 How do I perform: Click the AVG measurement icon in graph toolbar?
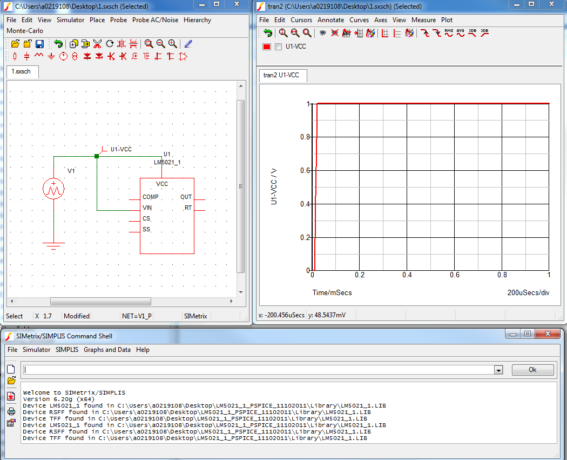pyautogui.click(x=461, y=33)
